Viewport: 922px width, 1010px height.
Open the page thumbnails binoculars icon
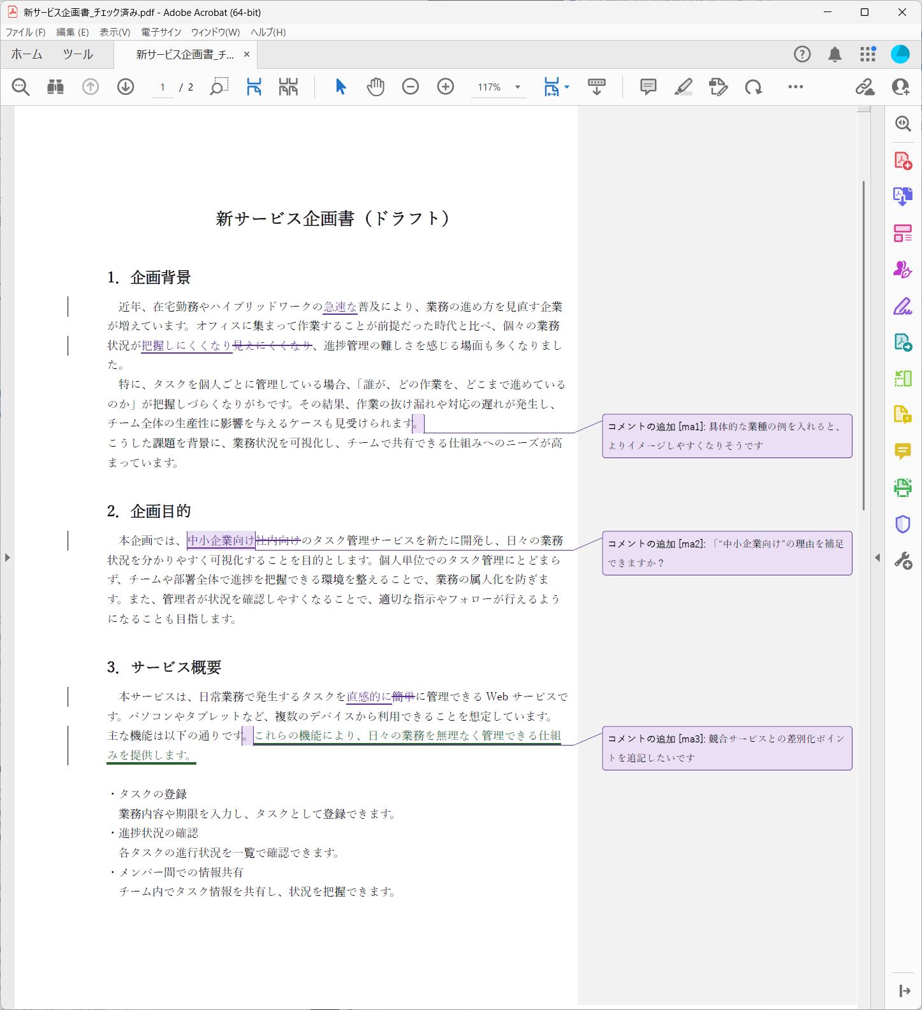[55, 87]
